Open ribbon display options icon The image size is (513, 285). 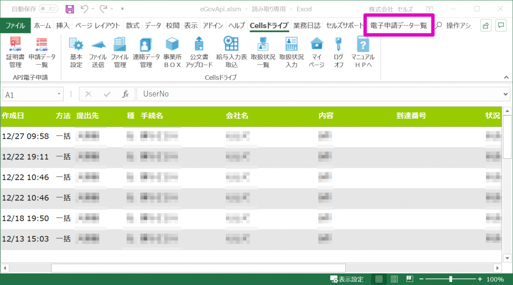pos(429,9)
